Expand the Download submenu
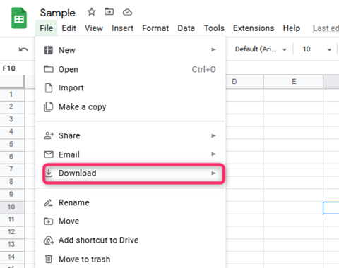The height and width of the screenshot is (268, 339). 133,173
